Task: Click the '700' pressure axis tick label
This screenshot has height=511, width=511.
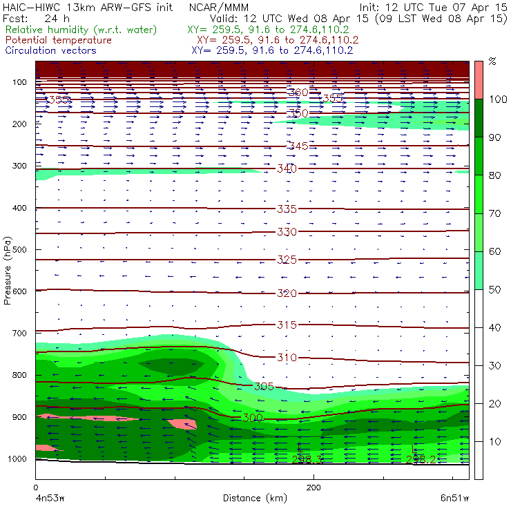Action: tap(19, 334)
